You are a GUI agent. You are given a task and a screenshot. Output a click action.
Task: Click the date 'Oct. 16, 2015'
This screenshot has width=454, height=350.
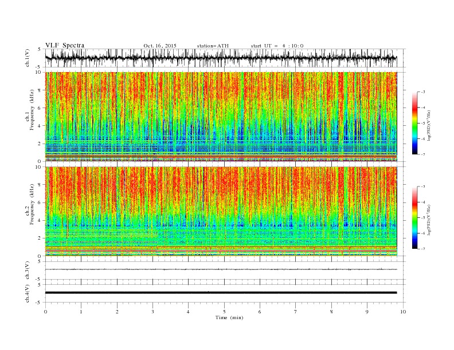160,46
